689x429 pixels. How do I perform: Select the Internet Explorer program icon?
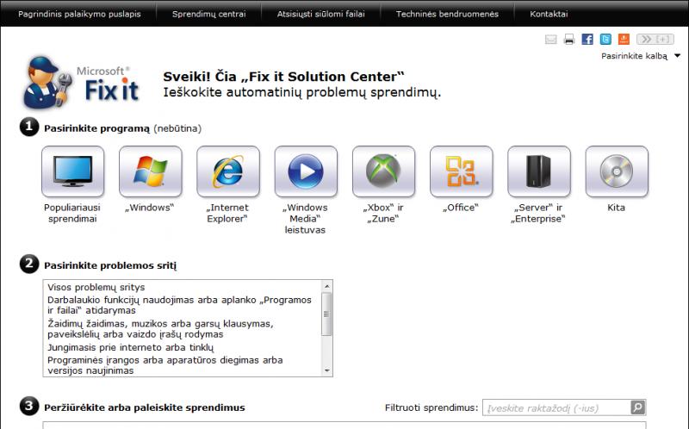tap(228, 171)
